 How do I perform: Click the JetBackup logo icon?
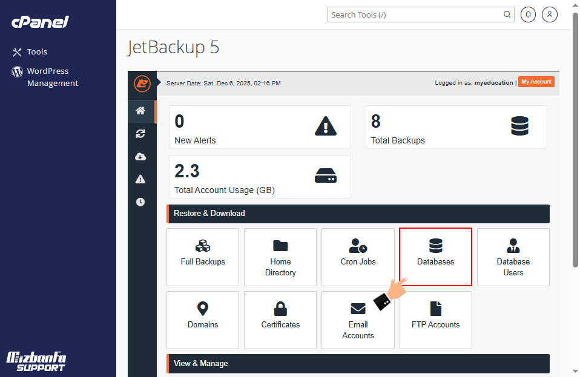point(142,83)
